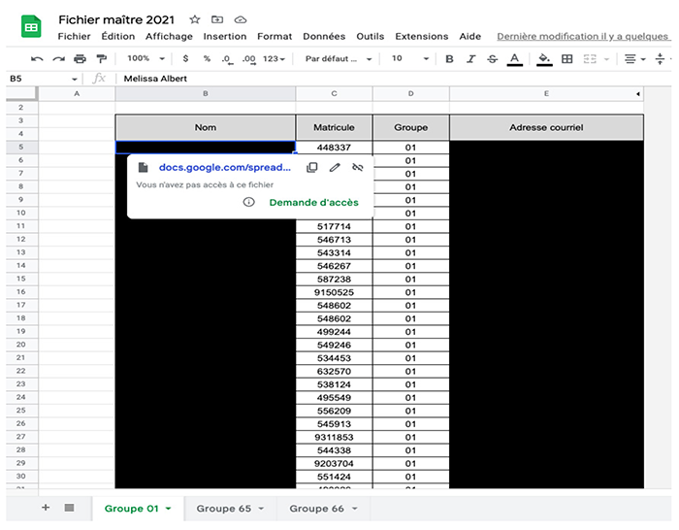The width and height of the screenshot is (679, 530).
Task: Open the borders tool
Action: [x=566, y=58]
